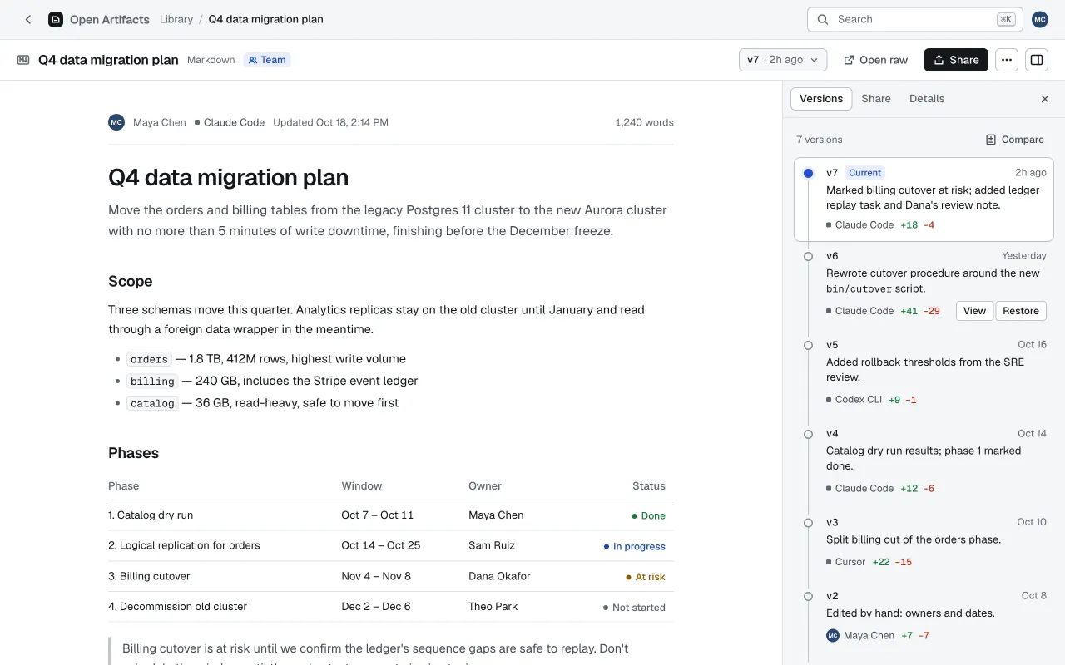The image size is (1065, 665).
Task: Close the versions side panel
Action: tap(1045, 99)
